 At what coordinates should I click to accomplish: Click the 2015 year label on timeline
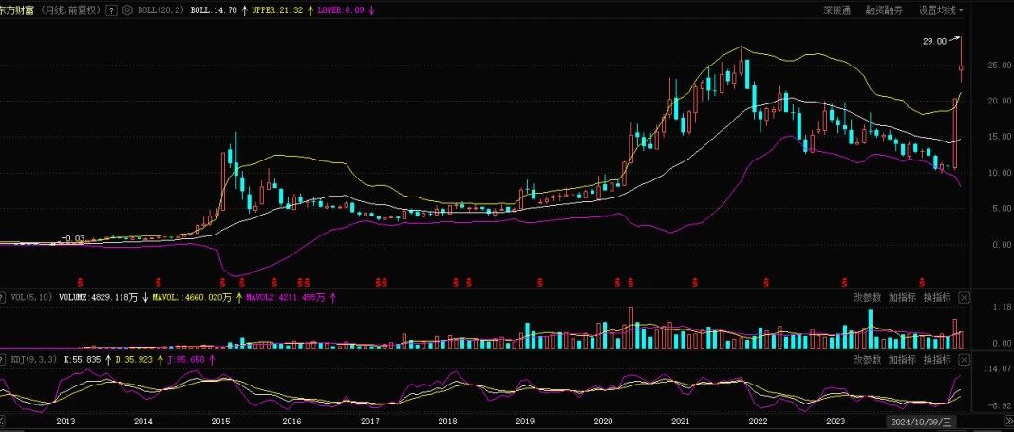point(220,422)
